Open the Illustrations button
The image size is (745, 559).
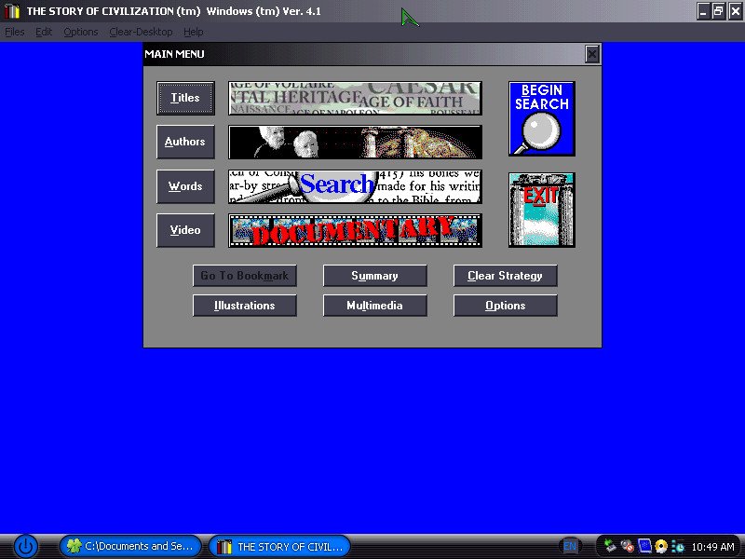[245, 306]
